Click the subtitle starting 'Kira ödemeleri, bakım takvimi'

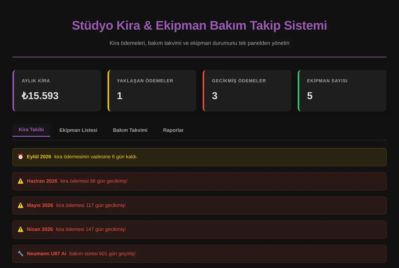pos(199,43)
